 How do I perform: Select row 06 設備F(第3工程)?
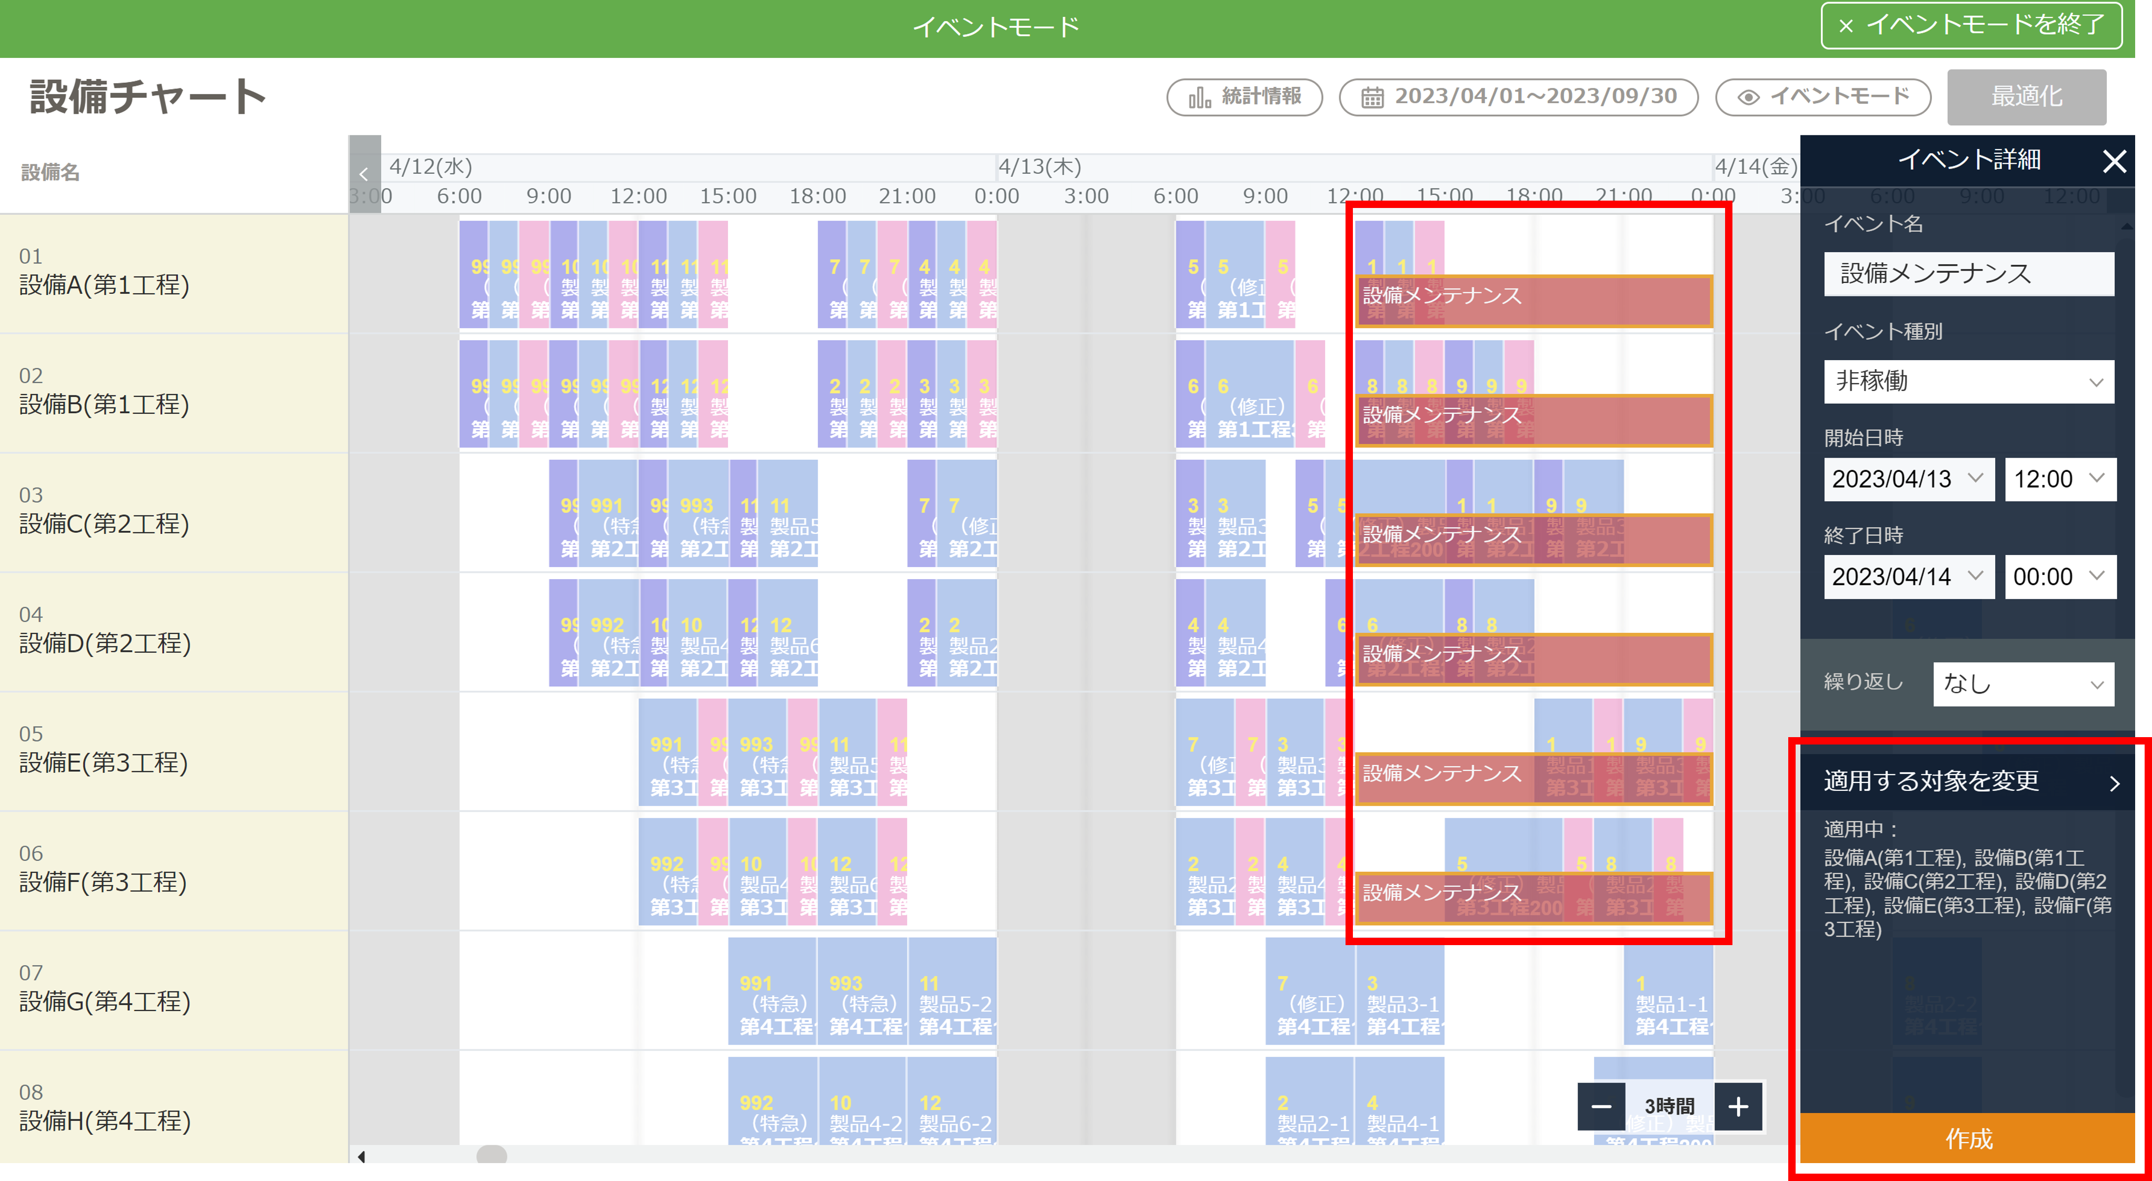click(174, 871)
